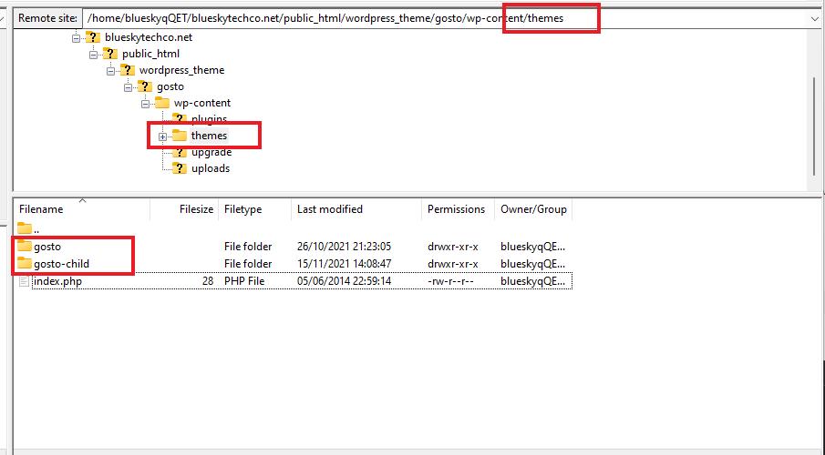The width and height of the screenshot is (825, 455).
Task: Click the index.php filesize value 28
Action: [x=208, y=281]
